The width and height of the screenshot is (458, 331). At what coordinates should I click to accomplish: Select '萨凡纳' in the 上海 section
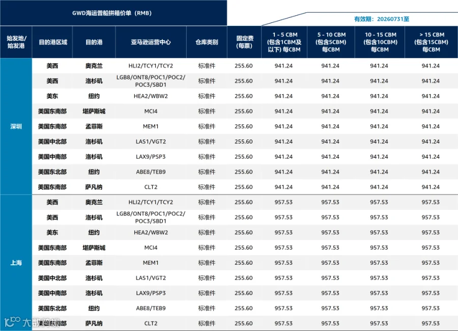94,323
